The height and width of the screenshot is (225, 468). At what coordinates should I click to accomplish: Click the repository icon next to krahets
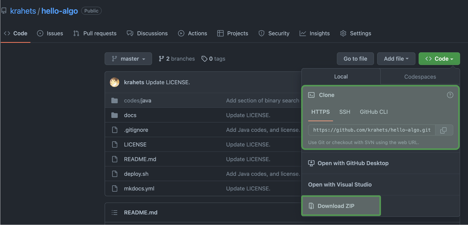pyautogui.click(x=4, y=11)
